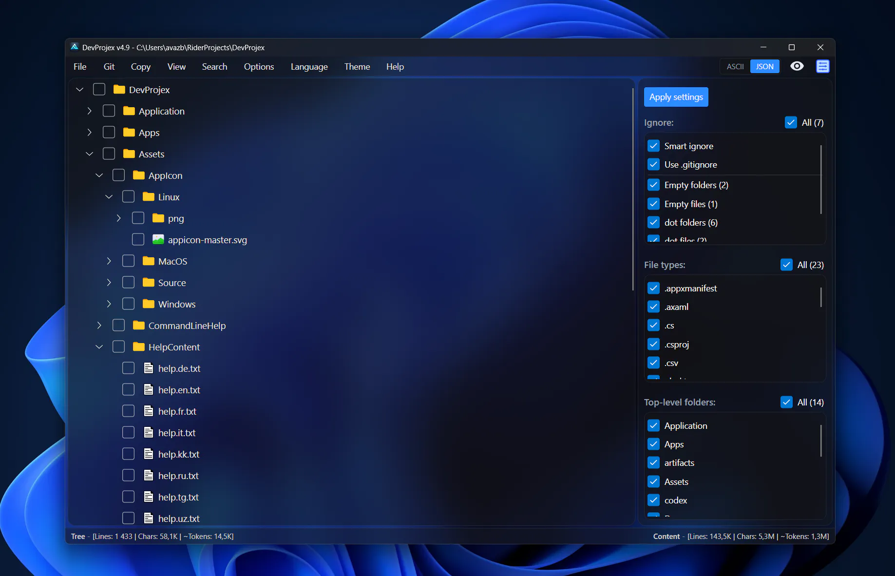895x576 pixels.
Task: Click the CommandLineHelp folder icon
Action: point(139,325)
